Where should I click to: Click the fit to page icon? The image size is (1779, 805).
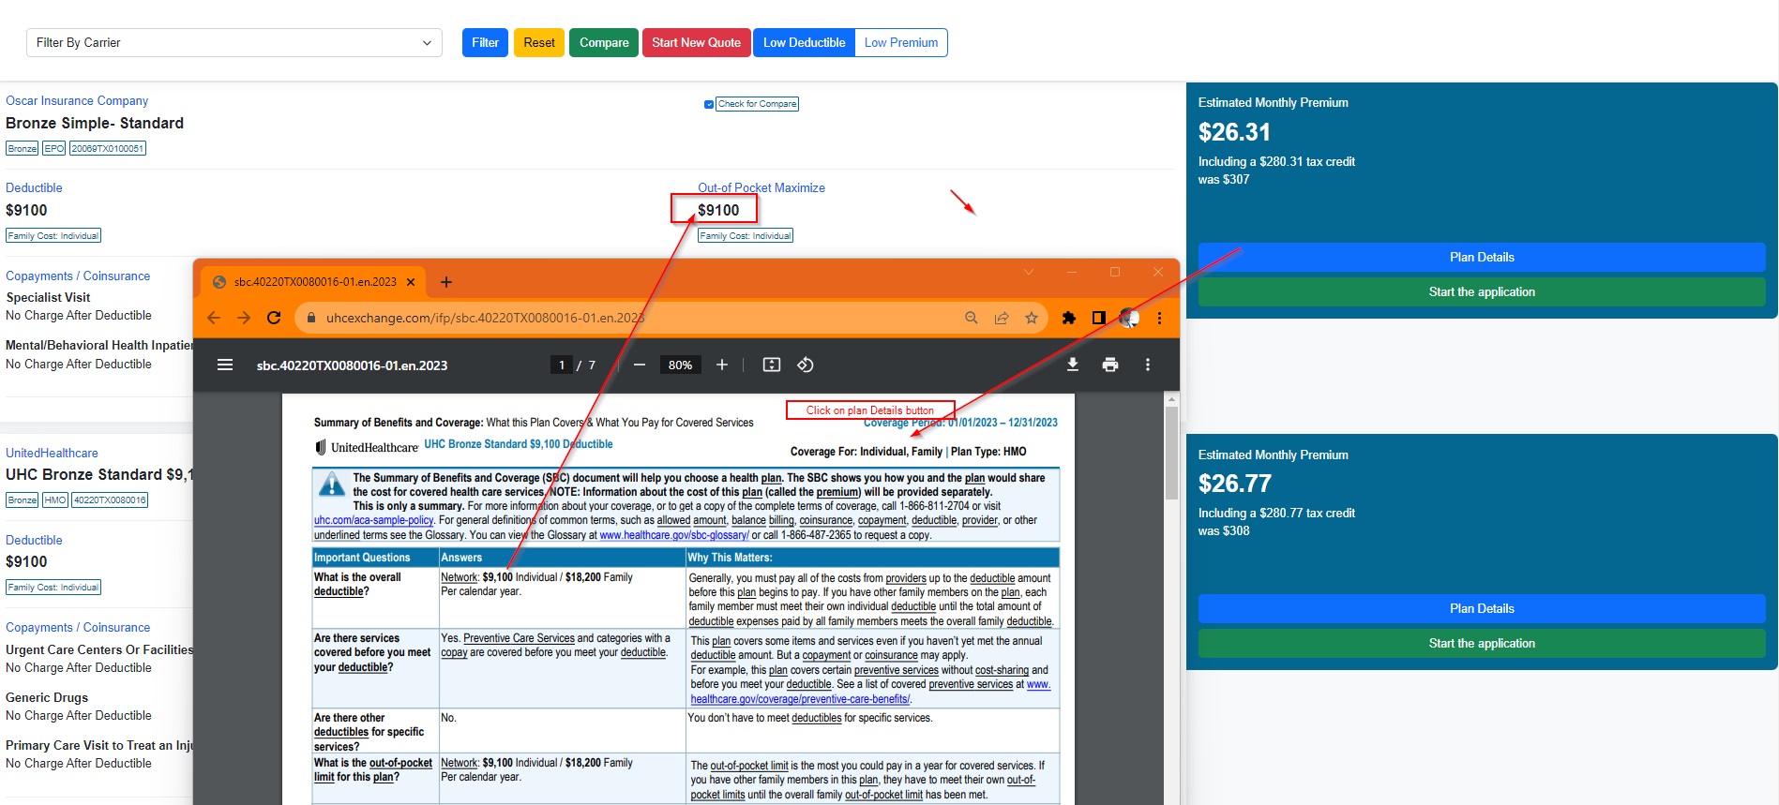(x=772, y=365)
